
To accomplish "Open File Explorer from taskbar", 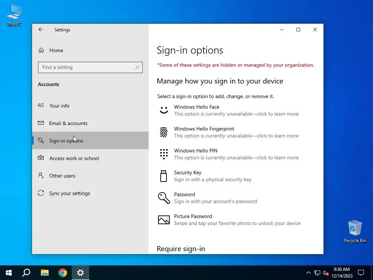I will pyautogui.click(x=44, y=273).
